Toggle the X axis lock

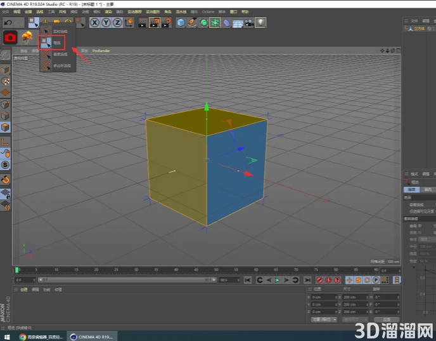95,23
